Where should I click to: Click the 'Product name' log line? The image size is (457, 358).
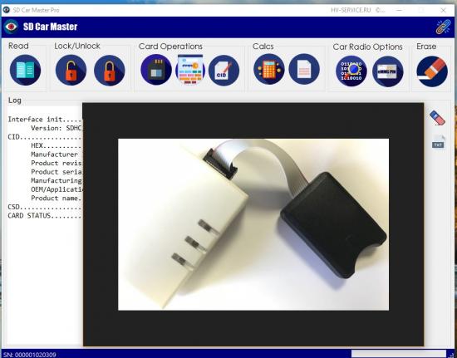(57, 198)
